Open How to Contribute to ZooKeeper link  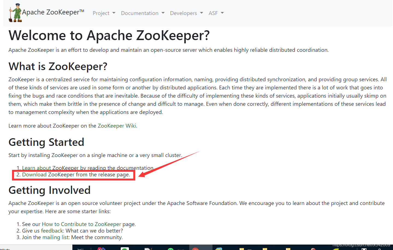coord(81,224)
